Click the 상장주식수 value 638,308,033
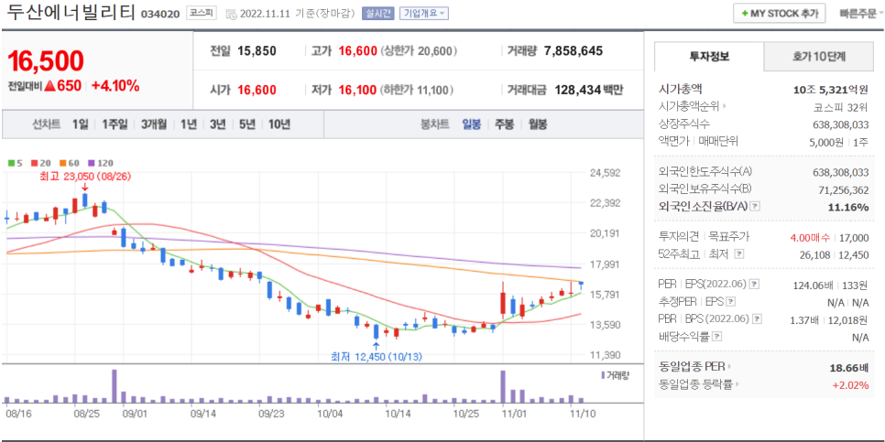 point(841,124)
